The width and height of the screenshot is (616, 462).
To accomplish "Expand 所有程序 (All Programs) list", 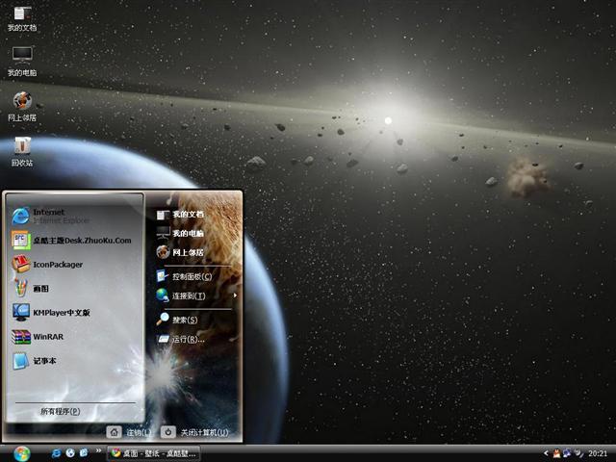I will coord(61,411).
